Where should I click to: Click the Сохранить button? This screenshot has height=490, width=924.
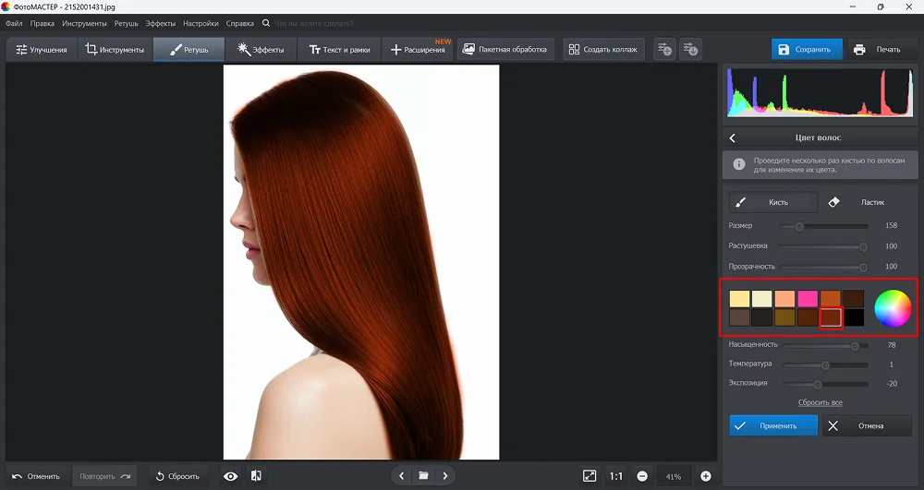click(806, 50)
